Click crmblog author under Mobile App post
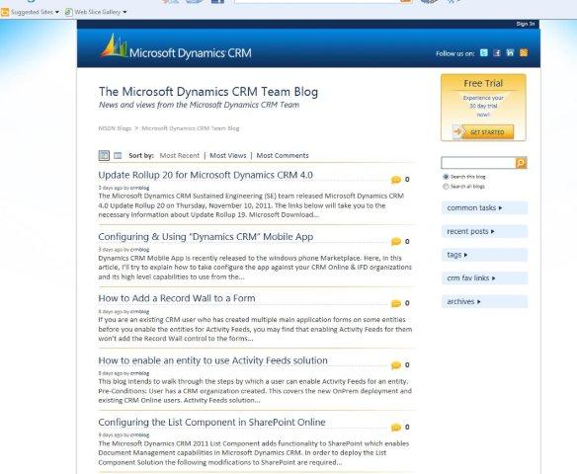Viewport: 577px width, 474px height. coord(140,250)
